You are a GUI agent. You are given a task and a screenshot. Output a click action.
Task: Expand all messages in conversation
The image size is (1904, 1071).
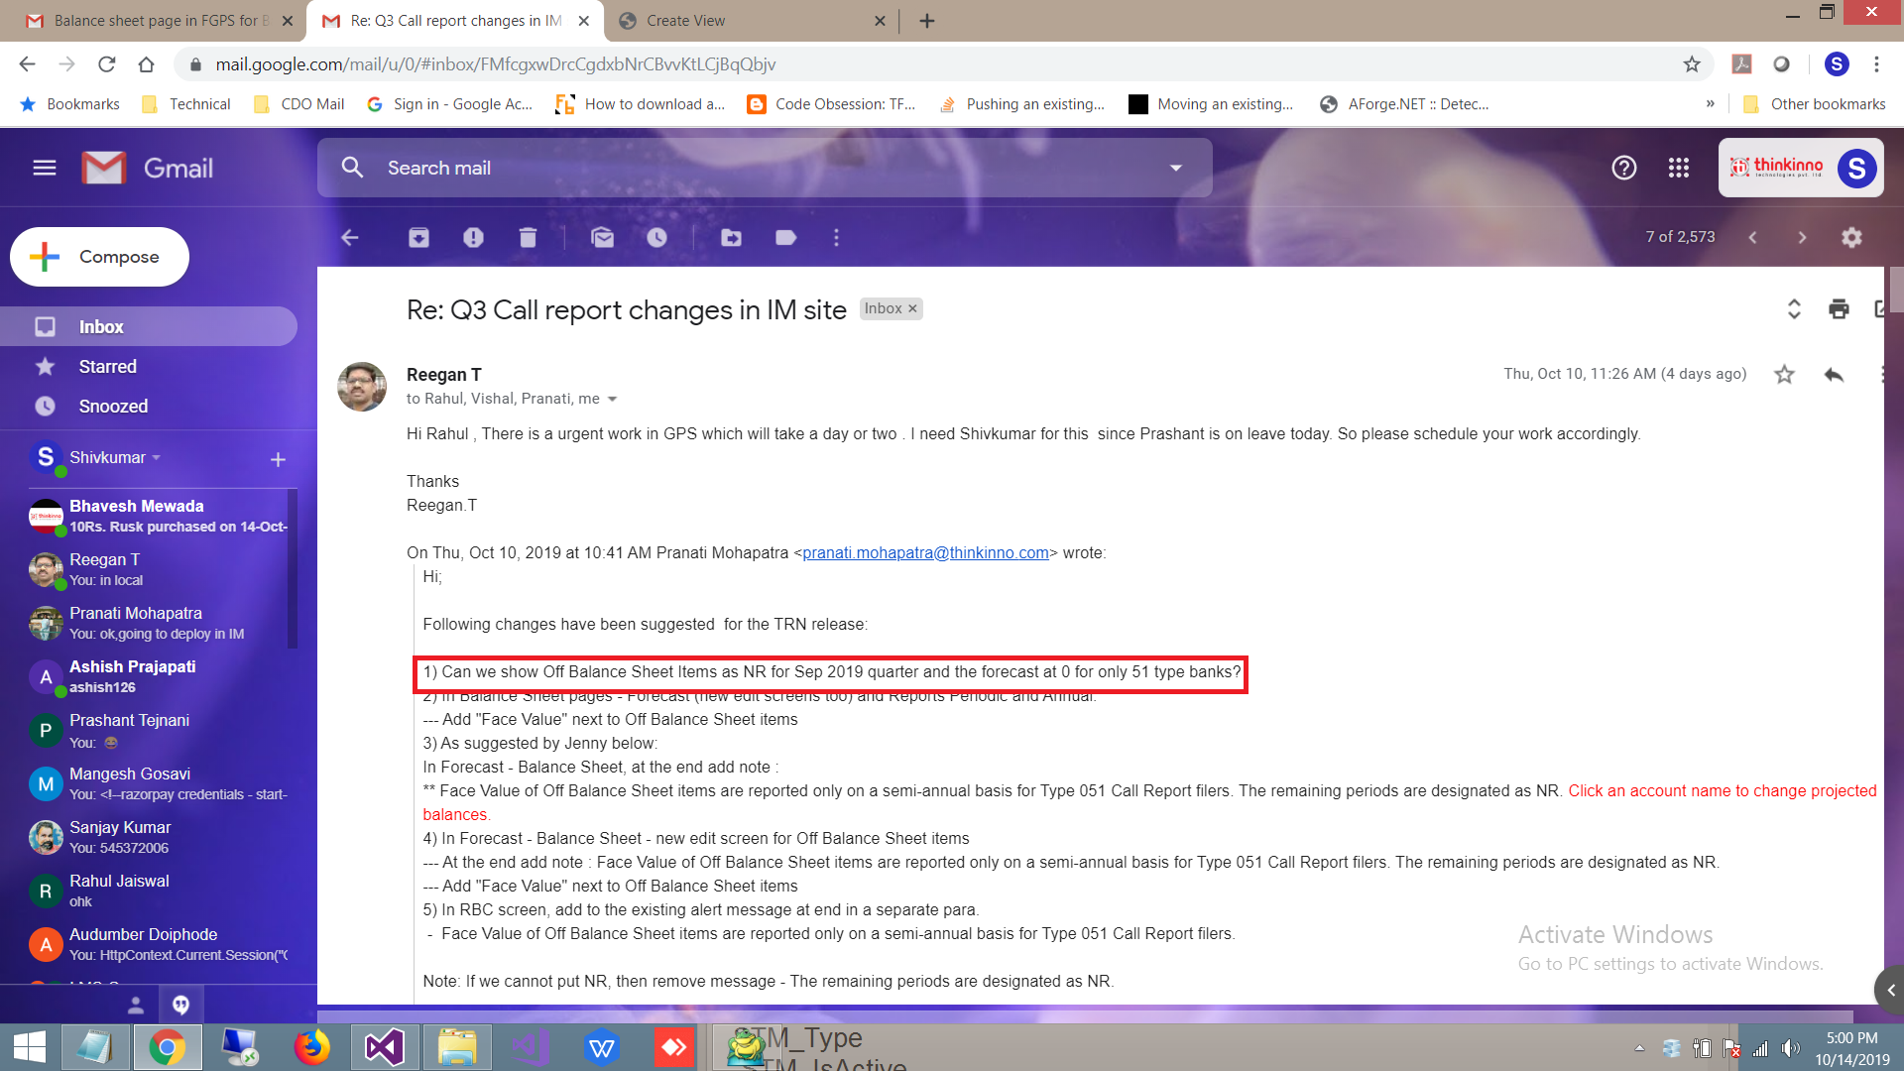click(1793, 308)
